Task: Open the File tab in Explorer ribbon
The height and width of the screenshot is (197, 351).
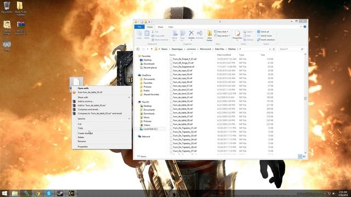Action: (139, 27)
